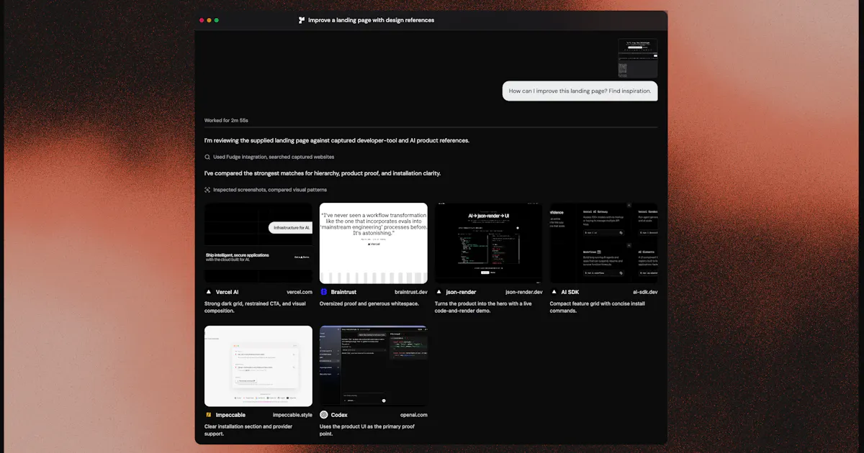Visit the vercel.com link

(300, 292)
